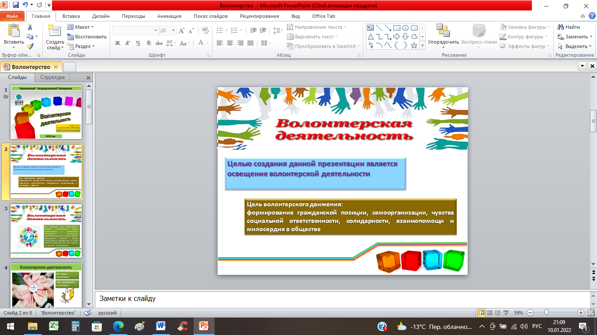The height and width of the screenshot is (335, 597).
Task: Open Word from the Windows taskbar
Action: coord(161,326)
